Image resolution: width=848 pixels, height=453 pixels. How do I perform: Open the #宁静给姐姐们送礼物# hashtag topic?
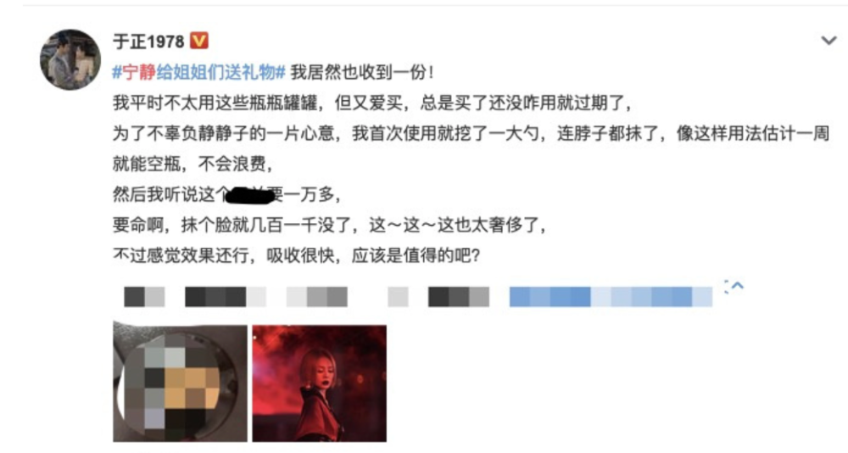(x=198, y=72)
